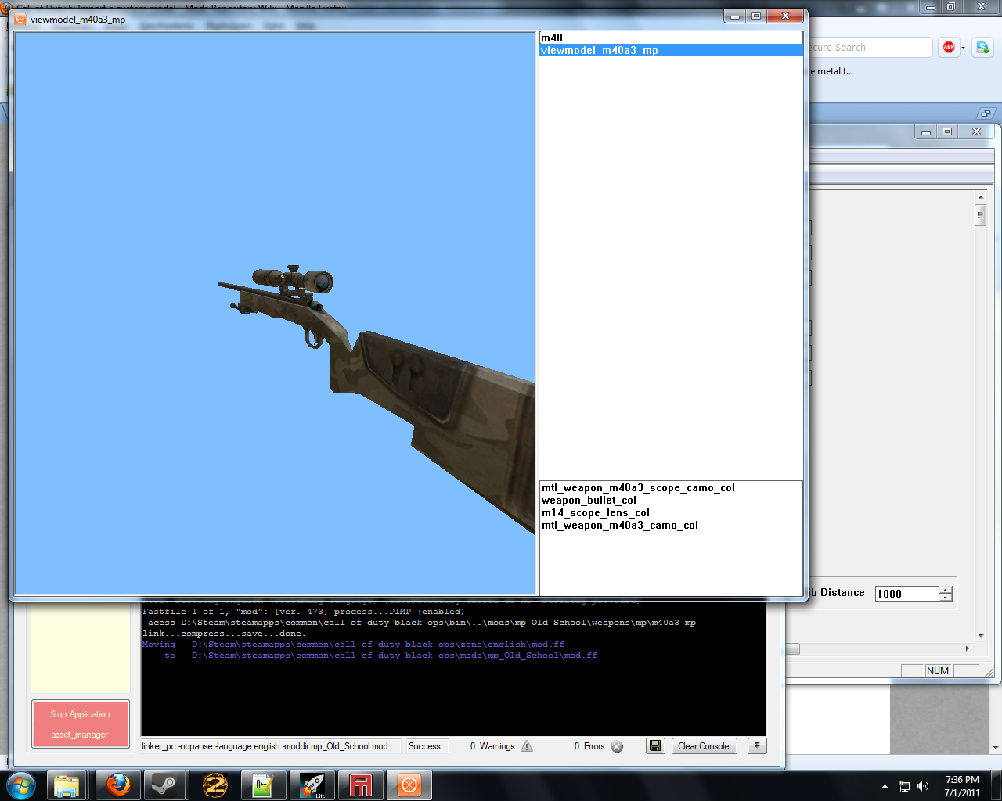
Task: Click the NUM status bar indicator
Action: click(937, 670)
